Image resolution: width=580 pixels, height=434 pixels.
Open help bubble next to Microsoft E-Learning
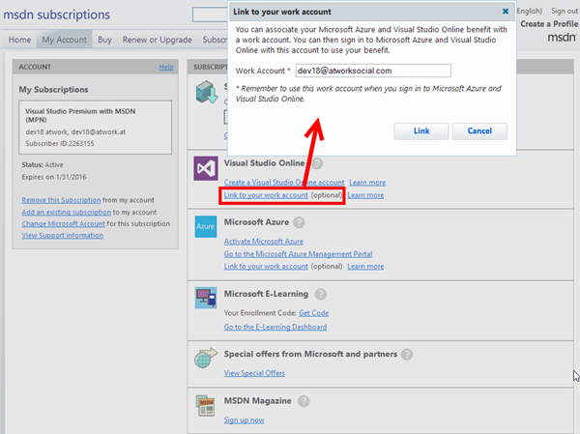click(x=321, y=294)
